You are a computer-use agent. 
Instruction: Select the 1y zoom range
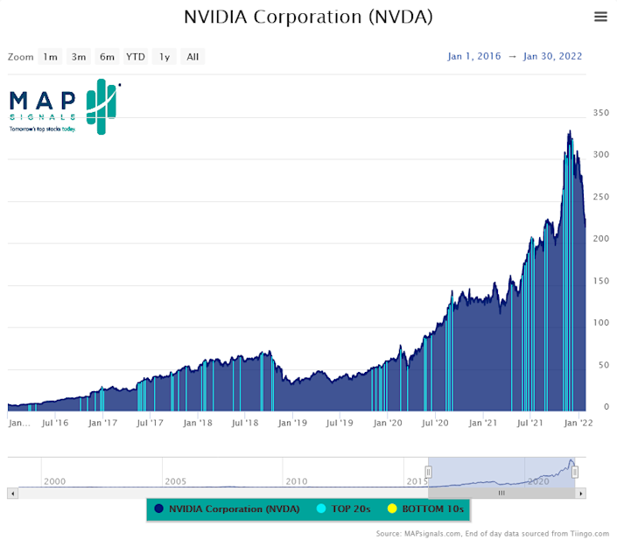tap(164, 57)
